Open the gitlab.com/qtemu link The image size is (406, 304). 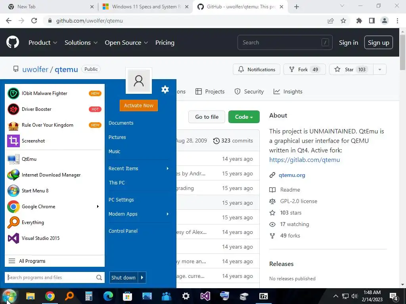tap(304, 160)
